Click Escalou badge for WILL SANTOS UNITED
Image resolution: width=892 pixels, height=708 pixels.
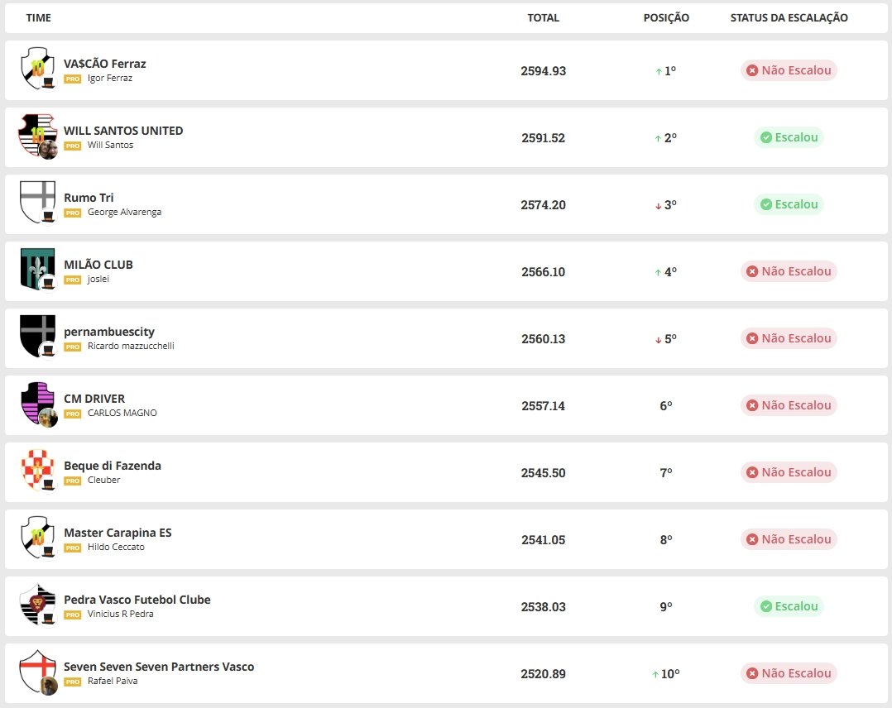click(x=789, y=137)
